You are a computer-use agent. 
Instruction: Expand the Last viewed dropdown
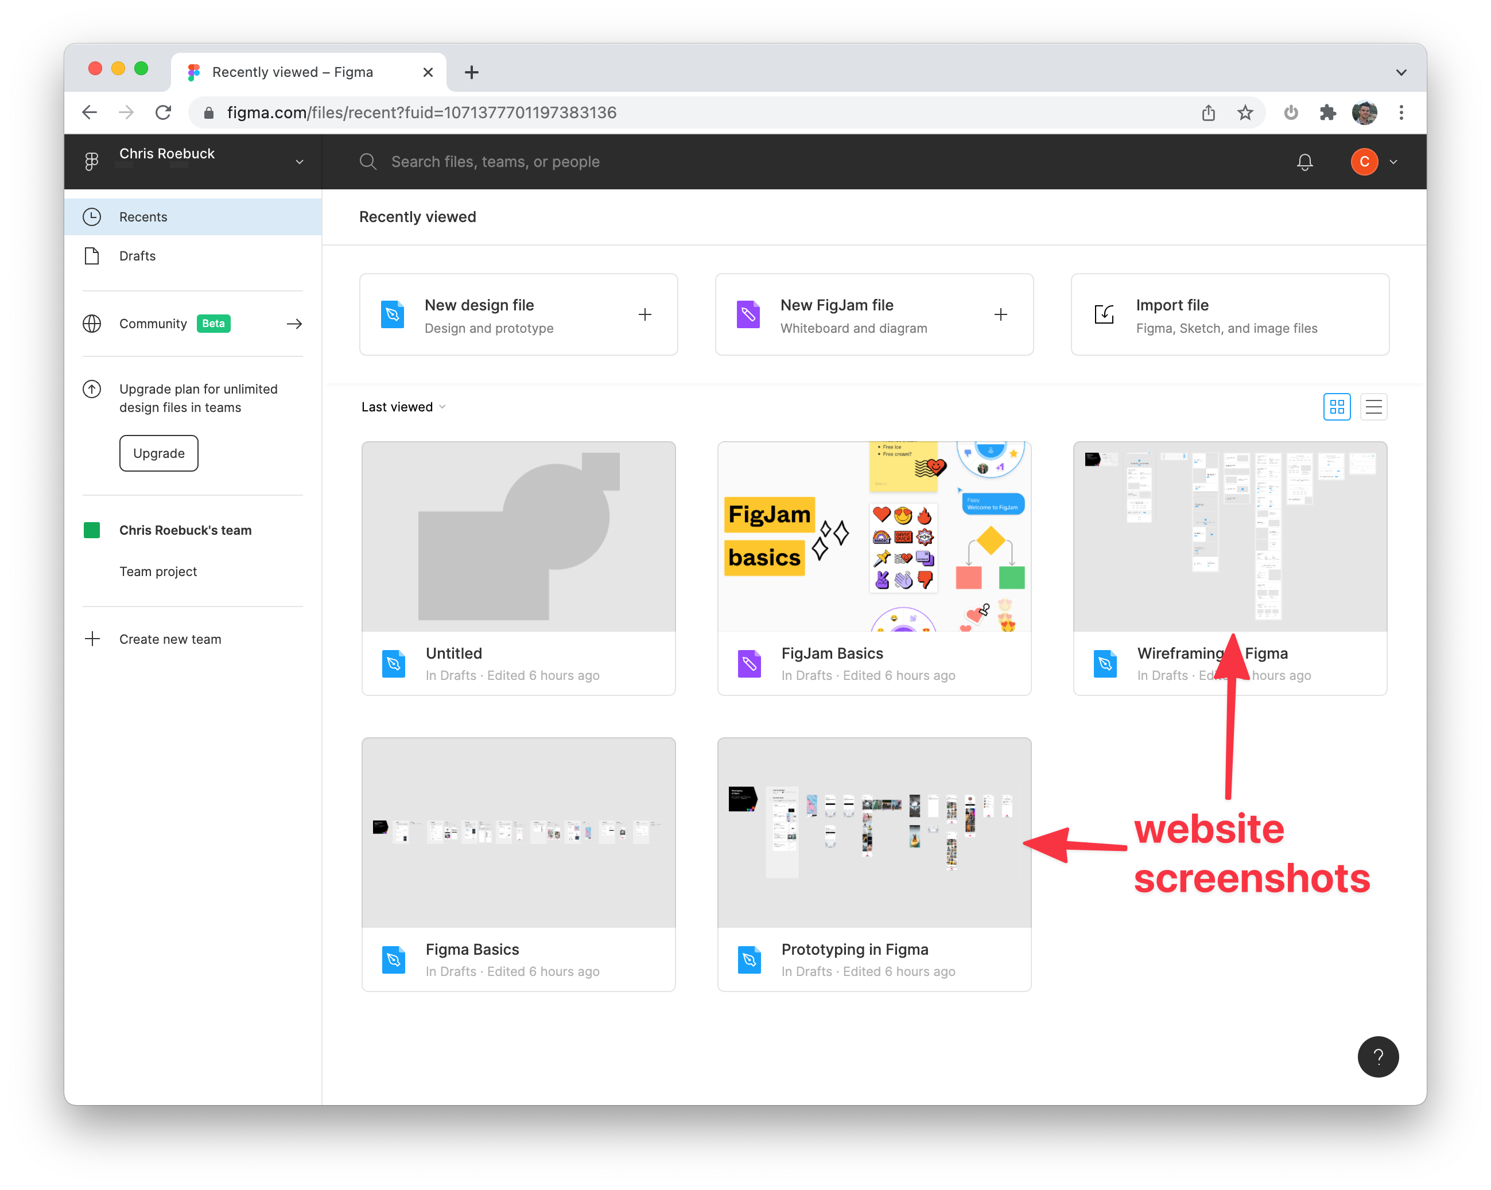pos(405,407)
